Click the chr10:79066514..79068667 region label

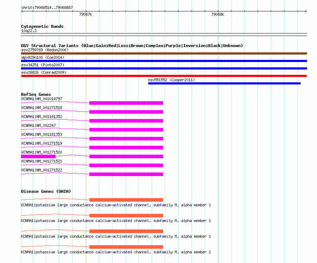click(47, 7)
